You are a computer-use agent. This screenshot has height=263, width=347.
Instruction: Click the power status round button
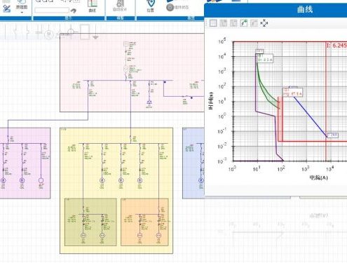tap(170, 7)
